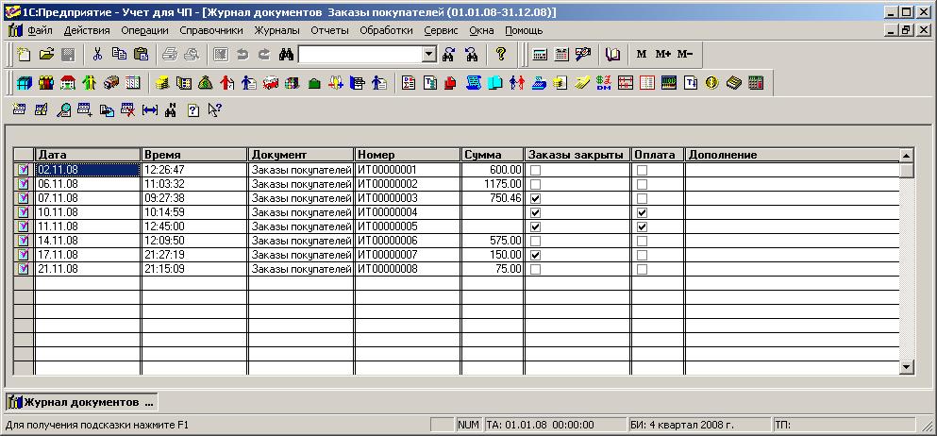Viewport: 937px width, 436px height.
Task: Tick 'Заказы закрыты' for order ИТ00000001
Action: (x=535, y=170)
